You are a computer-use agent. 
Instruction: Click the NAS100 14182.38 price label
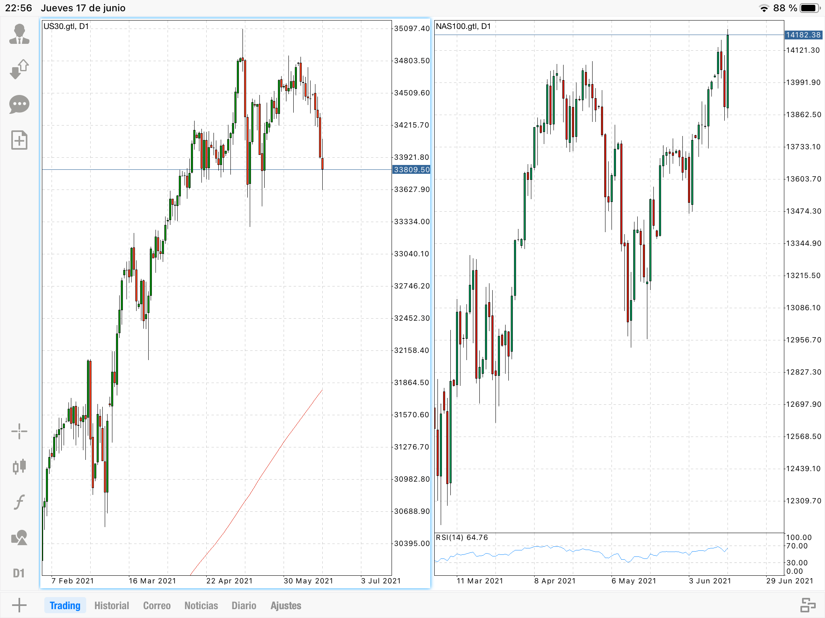(x=803, y=35)
